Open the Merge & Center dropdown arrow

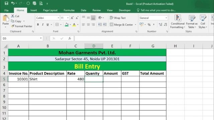[135, 25]
